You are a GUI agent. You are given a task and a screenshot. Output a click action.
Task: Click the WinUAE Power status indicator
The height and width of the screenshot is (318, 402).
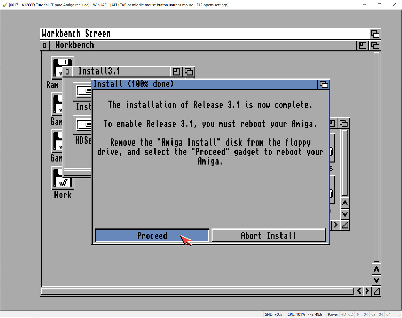pyautogui.click(x=333, y=314)
